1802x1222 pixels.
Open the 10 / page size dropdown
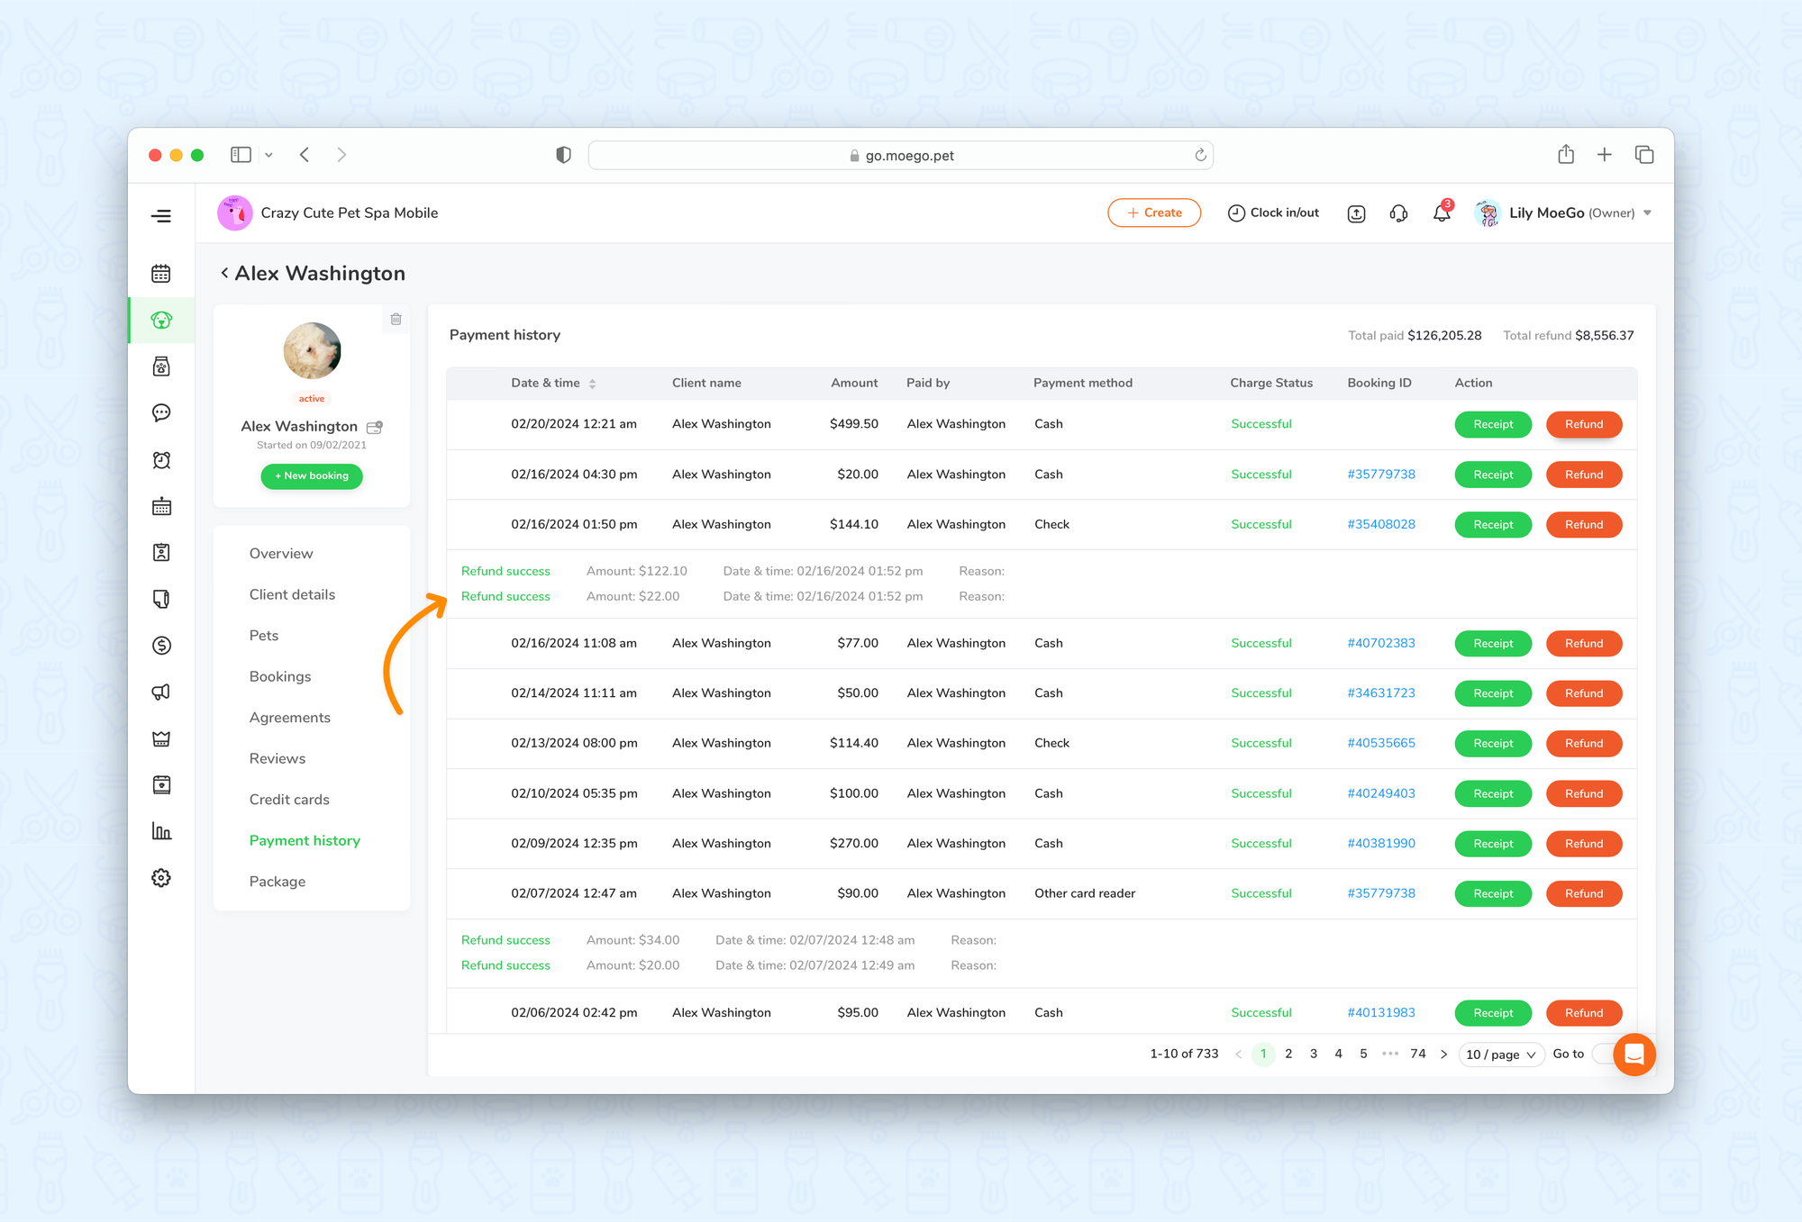tap(1500, 1055)
